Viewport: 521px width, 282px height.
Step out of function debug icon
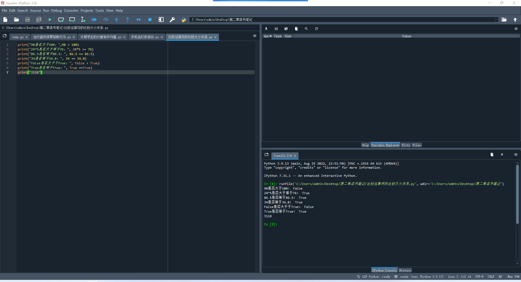coord(128,20)
